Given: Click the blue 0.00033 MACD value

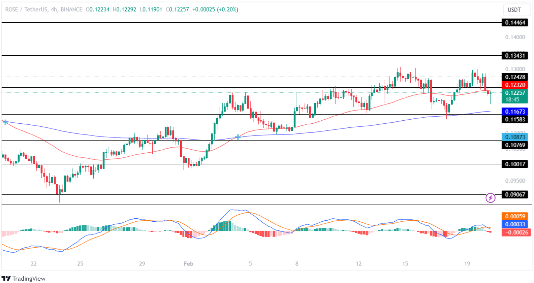Looking at the screenshot, I should click(514, 224).
